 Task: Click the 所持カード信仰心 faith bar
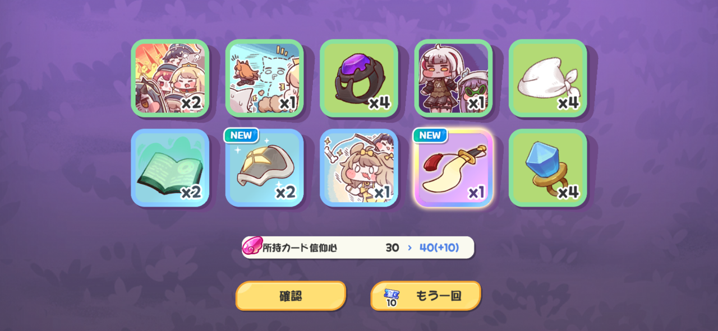(358, 248)
